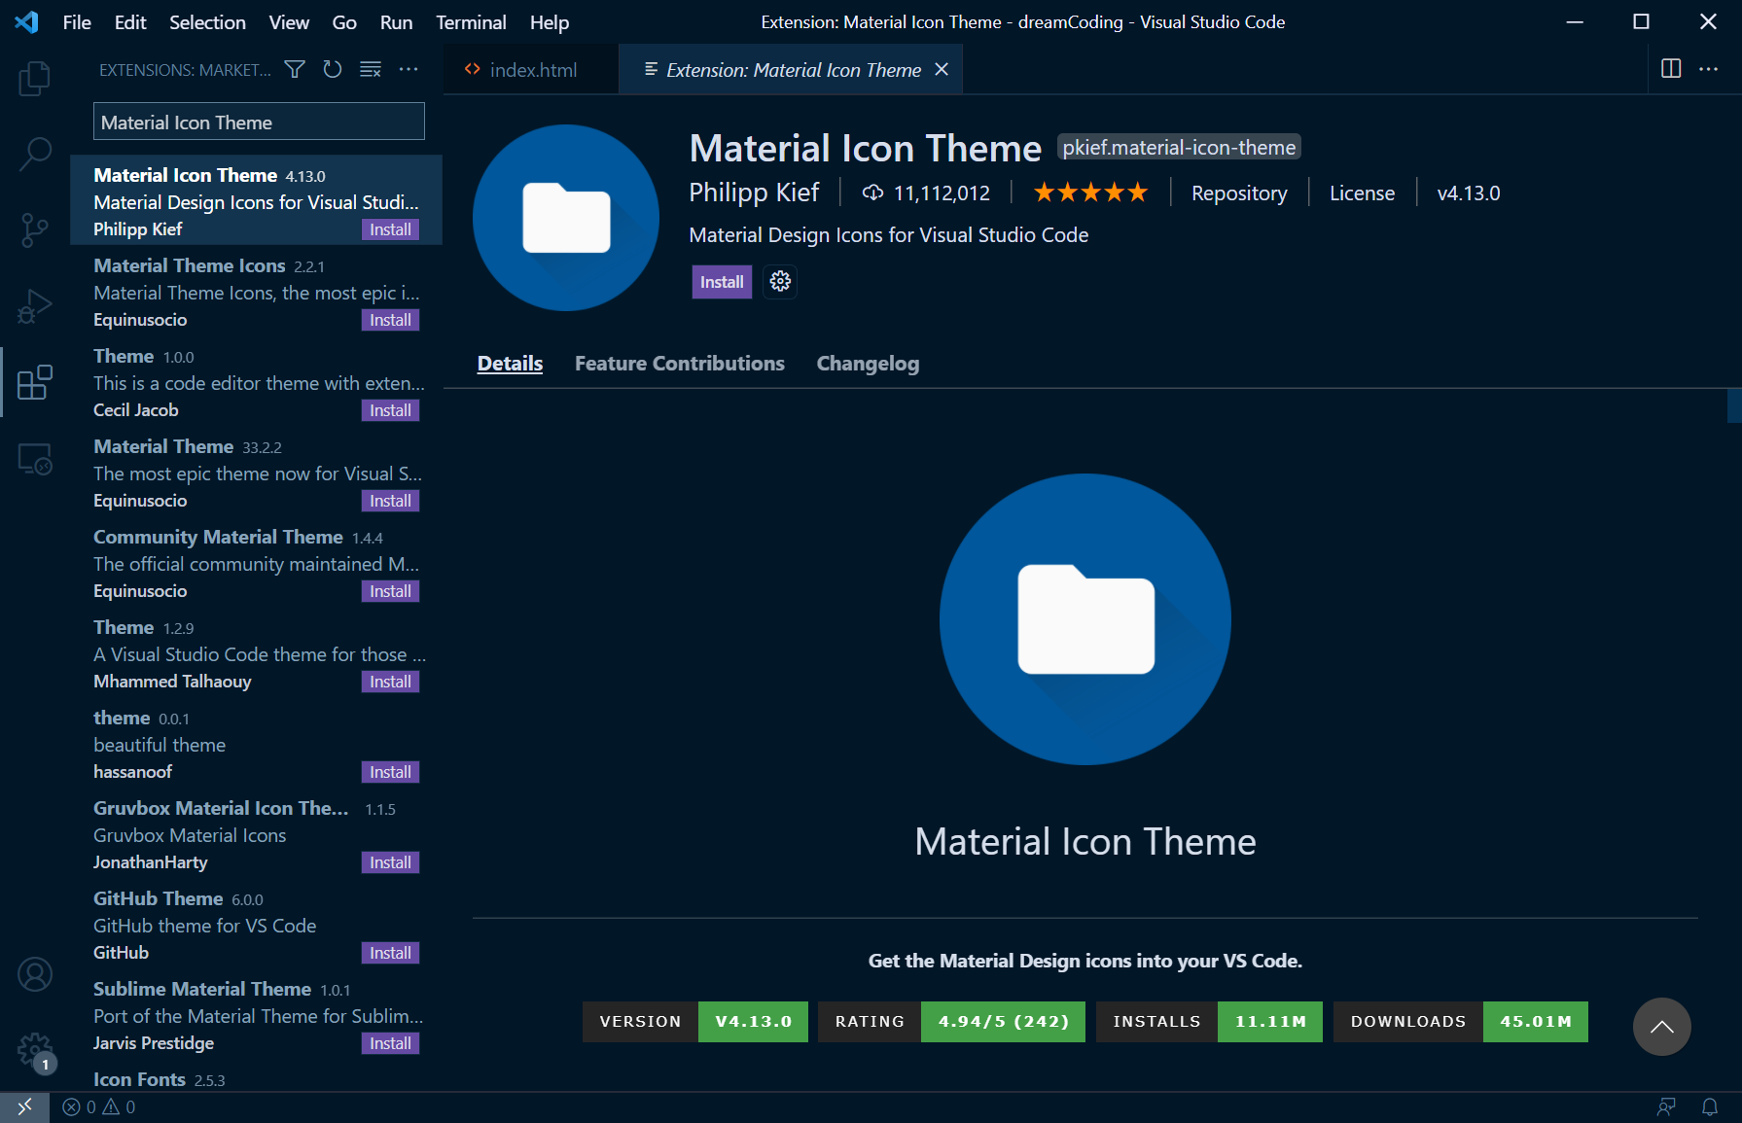Open the Help menu
The image size is (1742, 1123).
[x=550, y=21]
